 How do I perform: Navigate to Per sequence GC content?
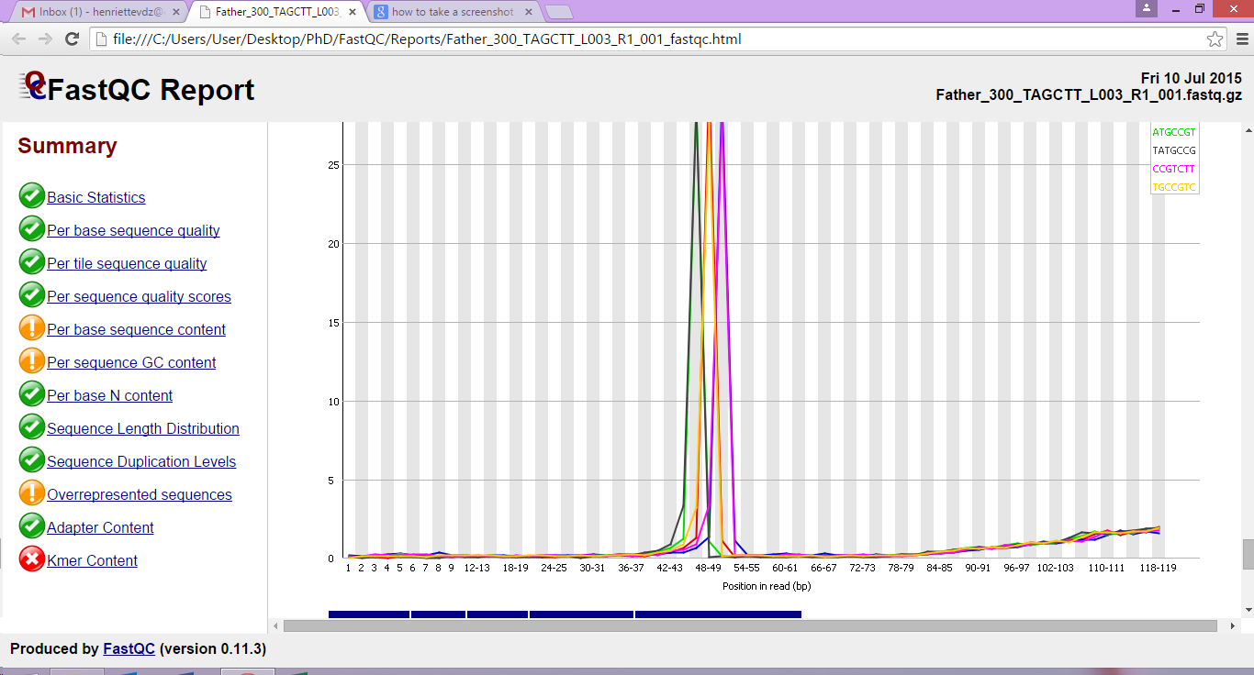(x=131, y=362)
